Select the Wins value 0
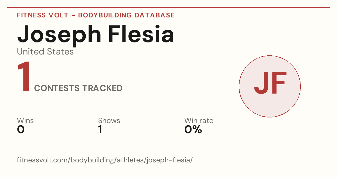The width and height of the screenshot is (337, 177). pos(21,130)
